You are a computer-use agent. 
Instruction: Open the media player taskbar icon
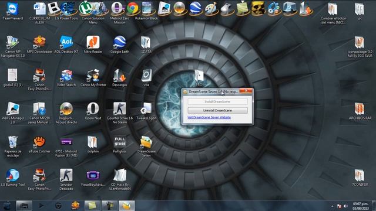click(41, 206)
